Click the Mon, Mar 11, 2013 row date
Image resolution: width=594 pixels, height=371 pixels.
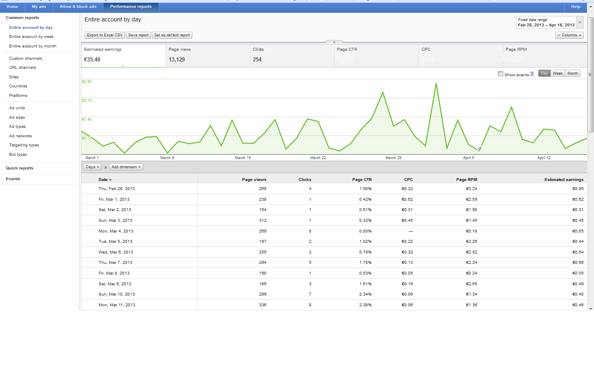point(117,305)
